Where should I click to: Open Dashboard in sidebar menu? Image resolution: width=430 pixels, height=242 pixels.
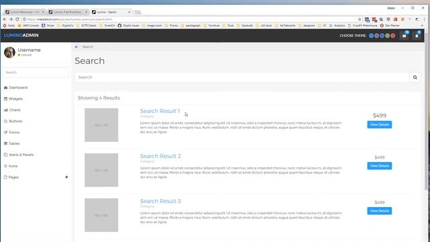click(x=18, y=87)
